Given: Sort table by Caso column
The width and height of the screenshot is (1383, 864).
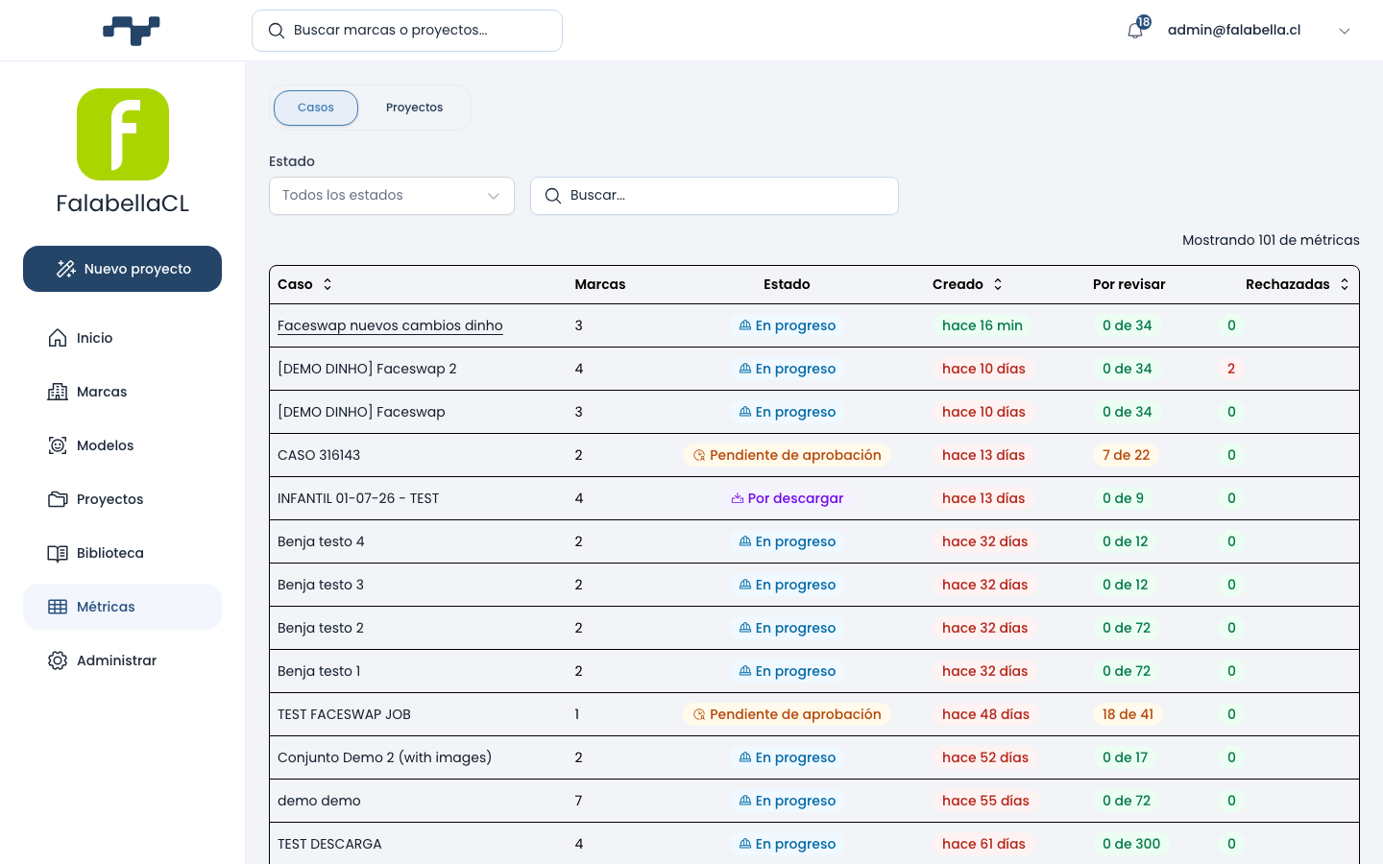Looking at the screenshot, I should tap(328, 284).
